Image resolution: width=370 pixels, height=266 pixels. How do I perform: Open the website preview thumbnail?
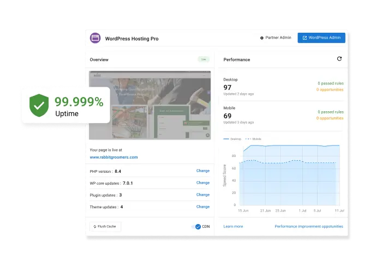coord(150,105)
